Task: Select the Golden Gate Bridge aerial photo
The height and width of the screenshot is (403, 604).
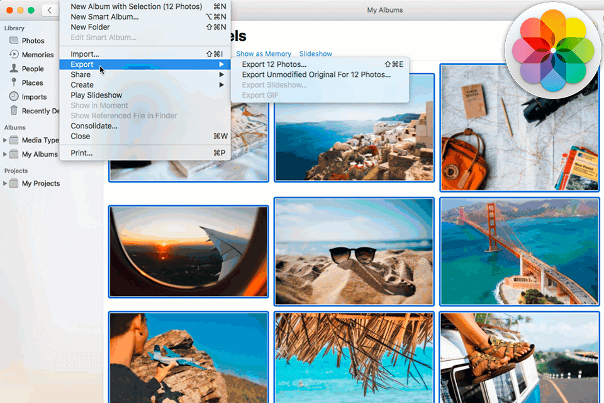Action: point(520,251)
